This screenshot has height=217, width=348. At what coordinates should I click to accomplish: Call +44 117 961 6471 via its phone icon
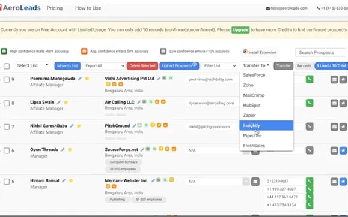click(x=310, y=197)
